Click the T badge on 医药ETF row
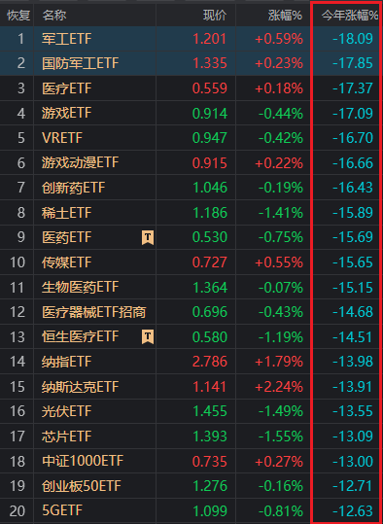383x524 pixels. click(x=148, y=237)
